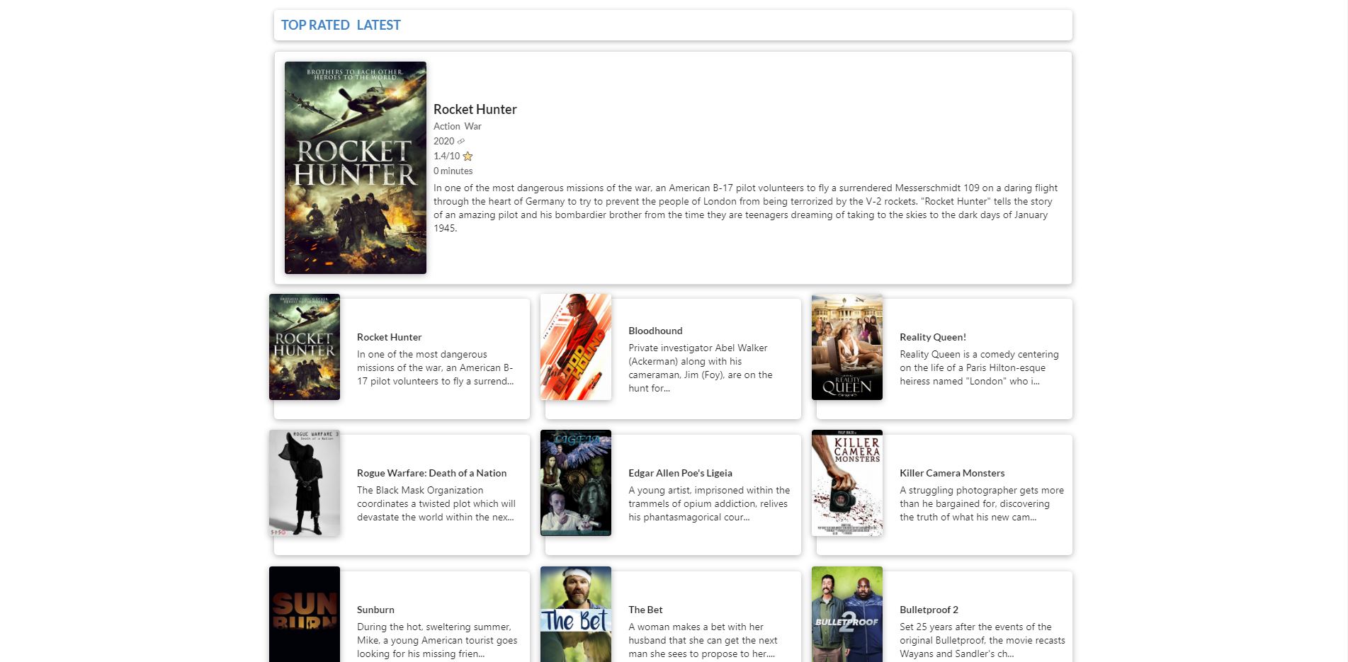
Task: Click the star icon next to 1.4/10 rating
Action: click(x=468, y=156)
